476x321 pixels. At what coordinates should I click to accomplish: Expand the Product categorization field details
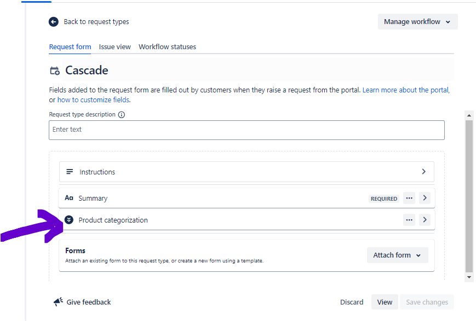[x=425, y=220]
